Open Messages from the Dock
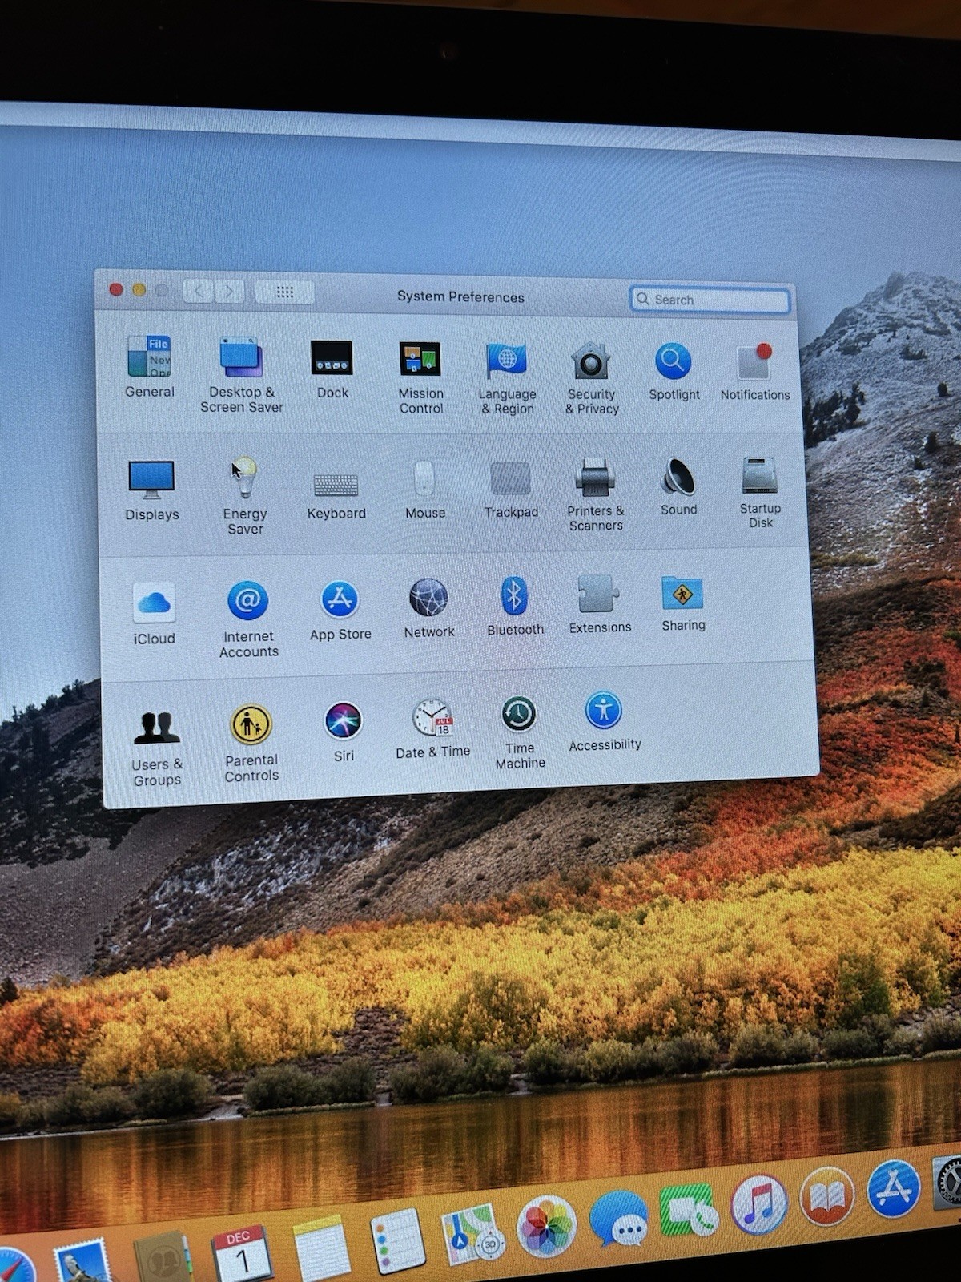961x1282 pixels. pyautogui.click(x=619, y=1218)
